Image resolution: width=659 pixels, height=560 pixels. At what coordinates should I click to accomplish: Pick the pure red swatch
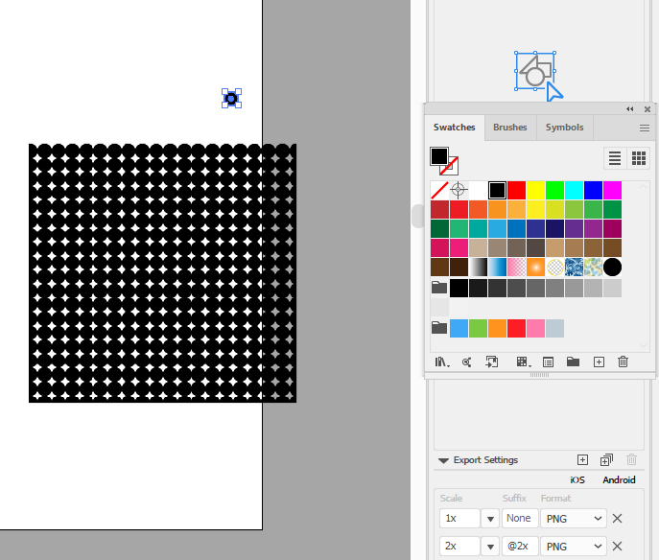pyautogui.click(x=516, y=190)
